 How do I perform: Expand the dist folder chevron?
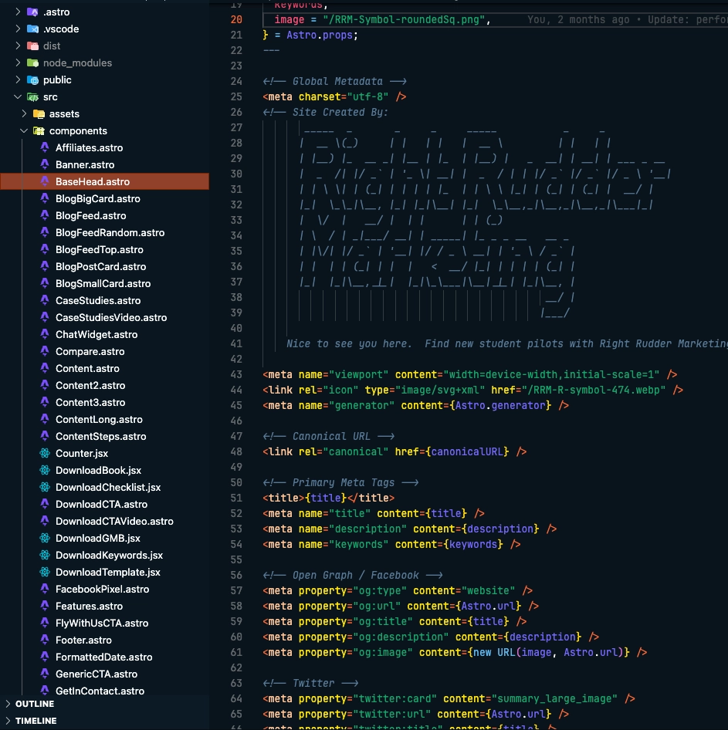(x=18, y=46)
